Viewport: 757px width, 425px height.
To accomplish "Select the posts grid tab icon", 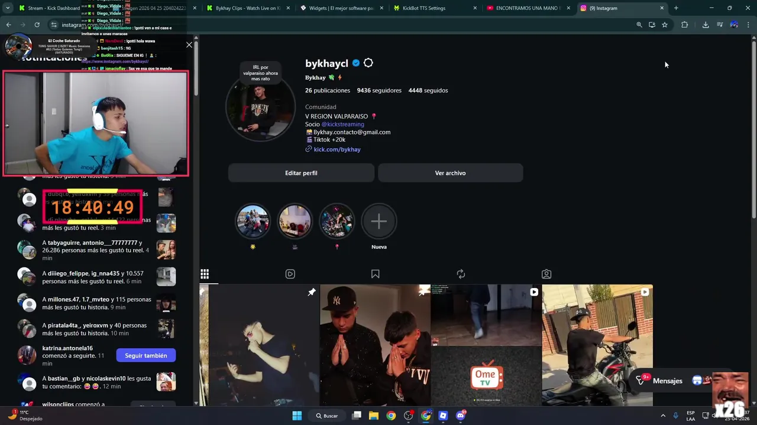I will point(205,274).
